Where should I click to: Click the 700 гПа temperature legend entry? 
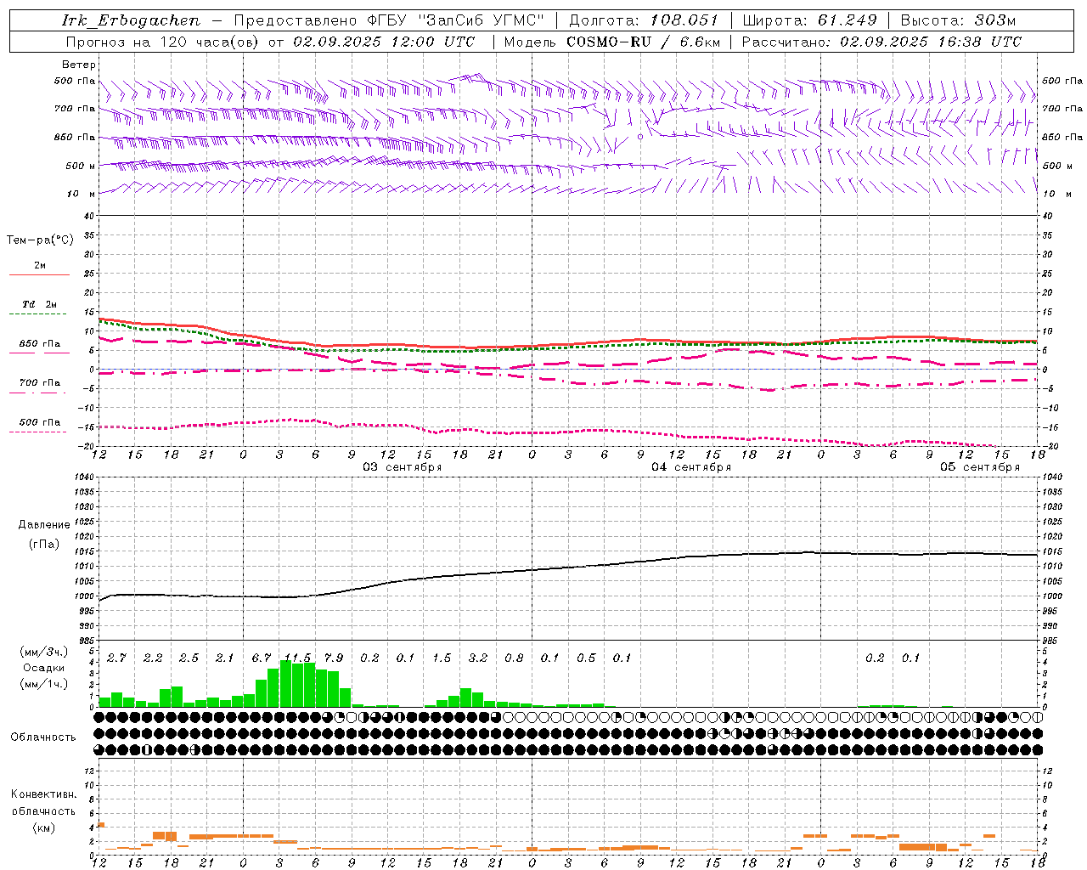(x=40, y=383)
